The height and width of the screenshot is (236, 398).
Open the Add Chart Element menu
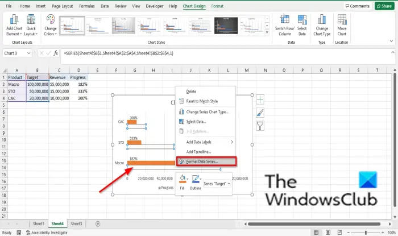[14, 25]
